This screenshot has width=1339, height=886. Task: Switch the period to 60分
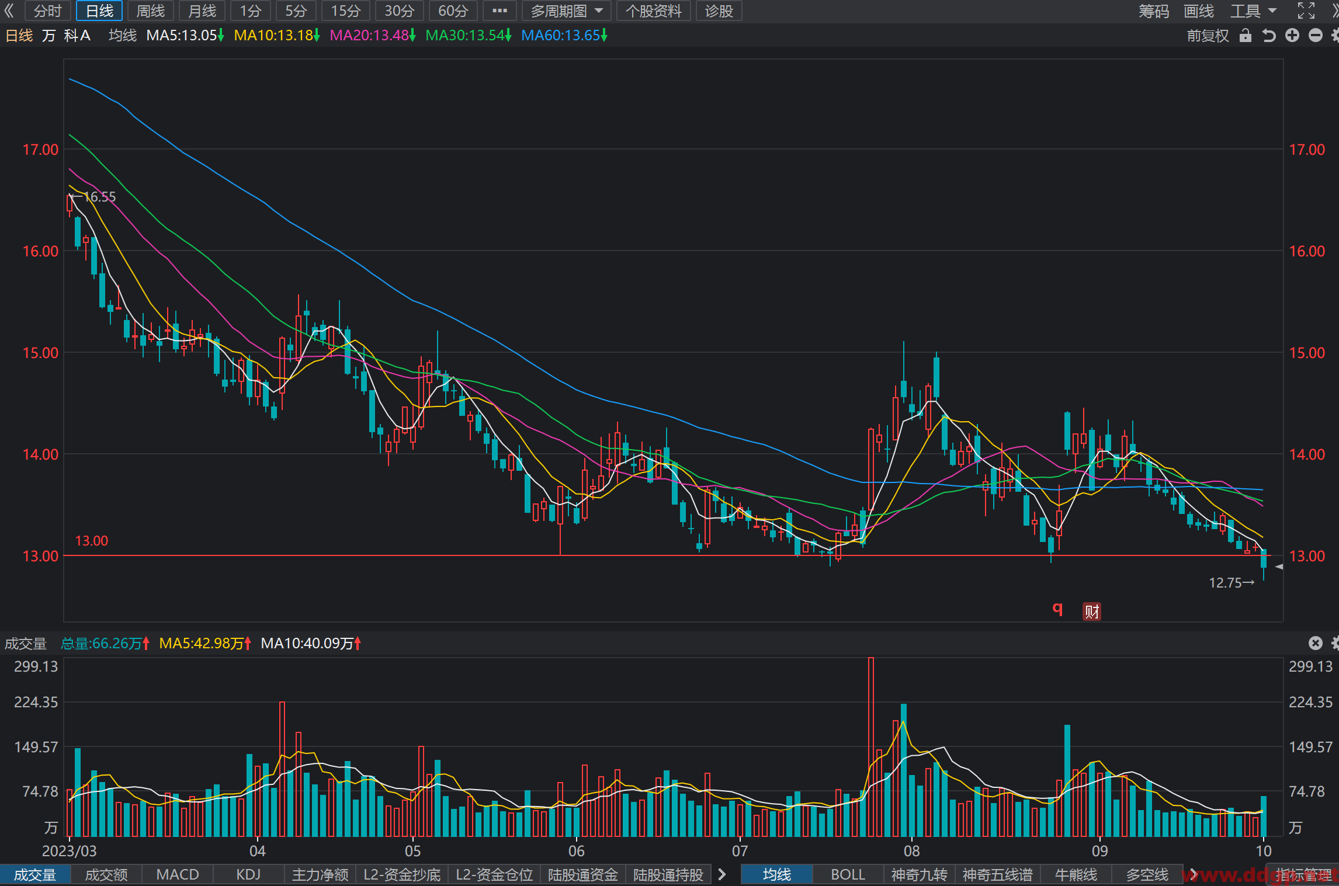point(453,11)
